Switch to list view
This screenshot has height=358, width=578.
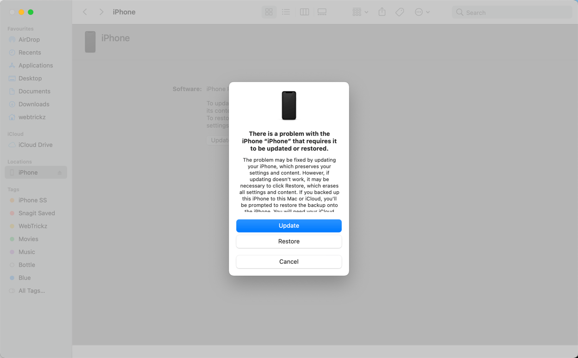[x=286, y=12]
